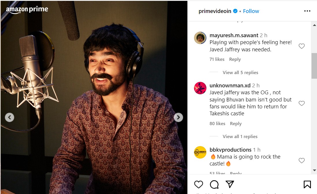Open mayuresh.m.sawant's profile picture
317x194 pixels.
pyautogui.click(x=200, y=38)
